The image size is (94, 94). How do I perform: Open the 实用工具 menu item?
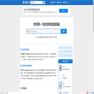coord(66,2)
